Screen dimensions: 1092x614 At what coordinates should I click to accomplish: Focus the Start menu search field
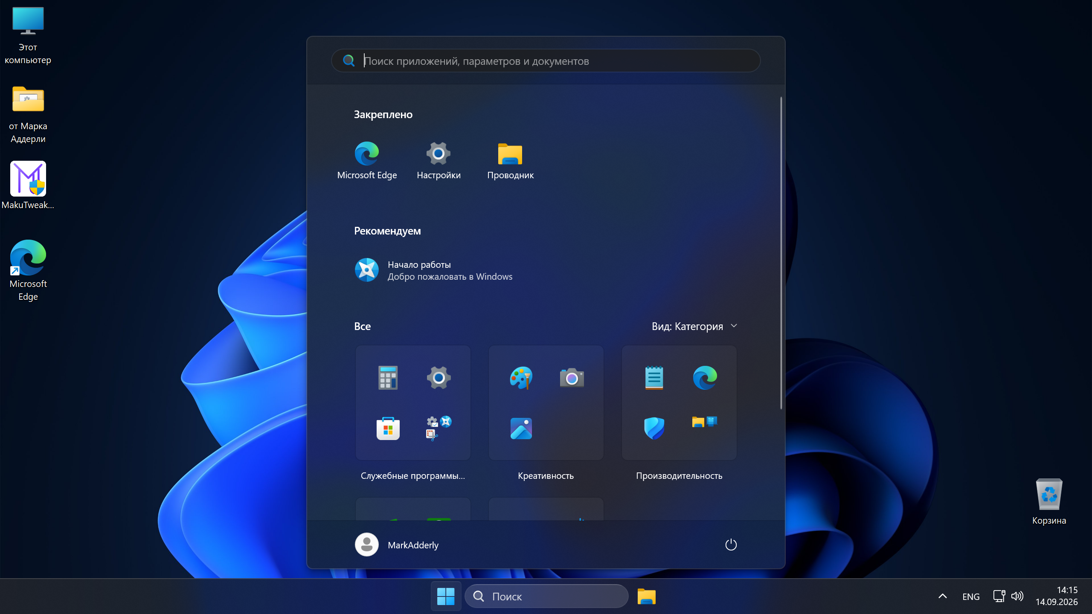546,61
